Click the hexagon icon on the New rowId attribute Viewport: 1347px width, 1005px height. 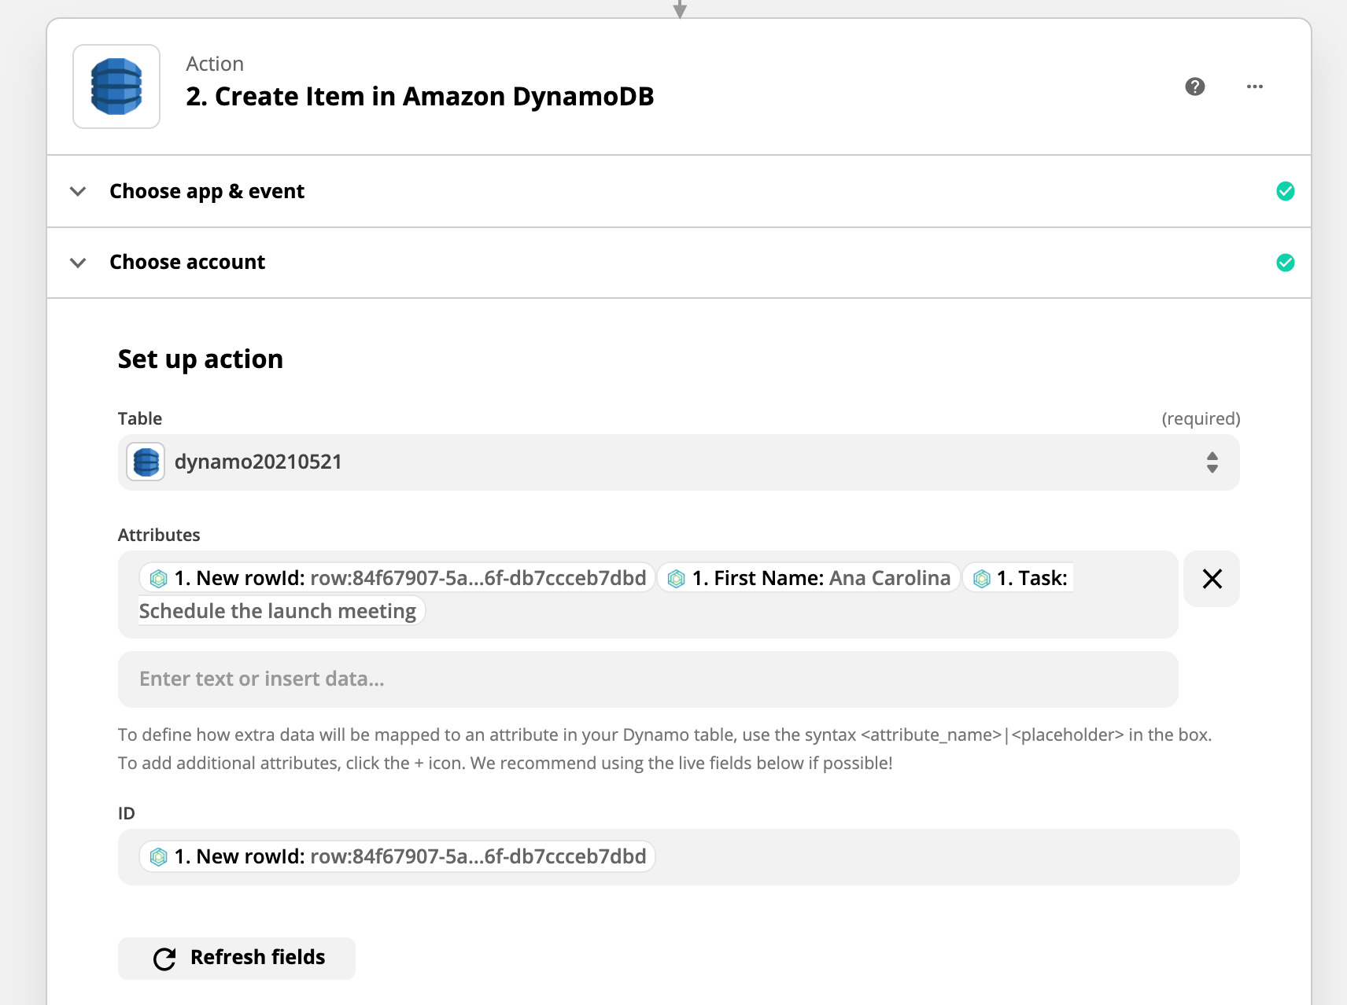(159, 578)
